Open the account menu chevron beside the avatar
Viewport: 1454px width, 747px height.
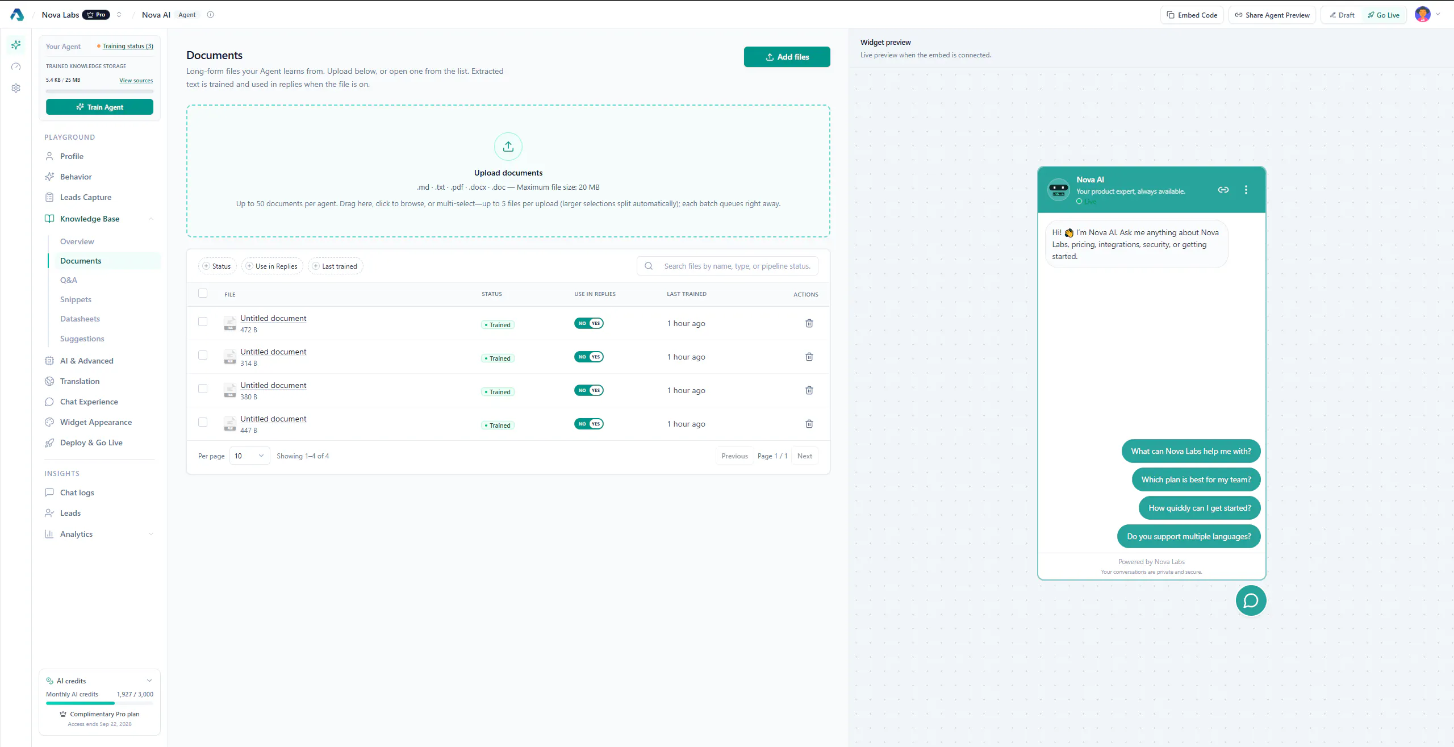(x=1438, y=14)
